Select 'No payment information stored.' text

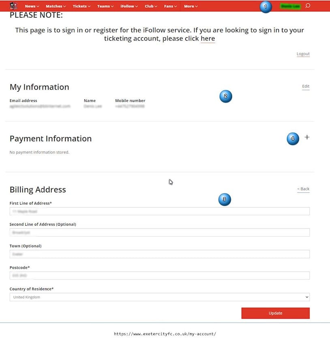(39, 152)
